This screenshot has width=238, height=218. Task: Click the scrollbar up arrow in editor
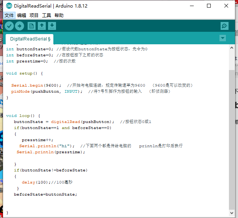pyautogui.click(x=232, y=48)
